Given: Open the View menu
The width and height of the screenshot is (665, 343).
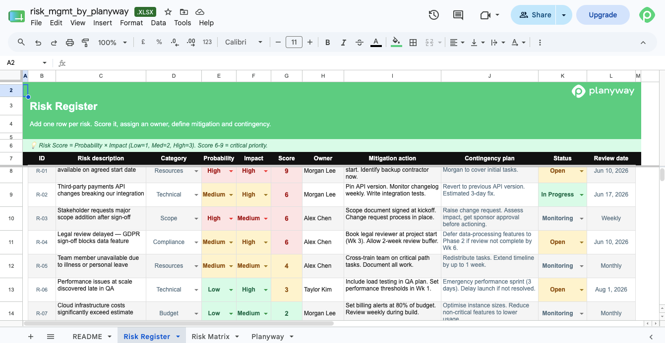Looking at the screenshot, I should (x=78, y=23).
